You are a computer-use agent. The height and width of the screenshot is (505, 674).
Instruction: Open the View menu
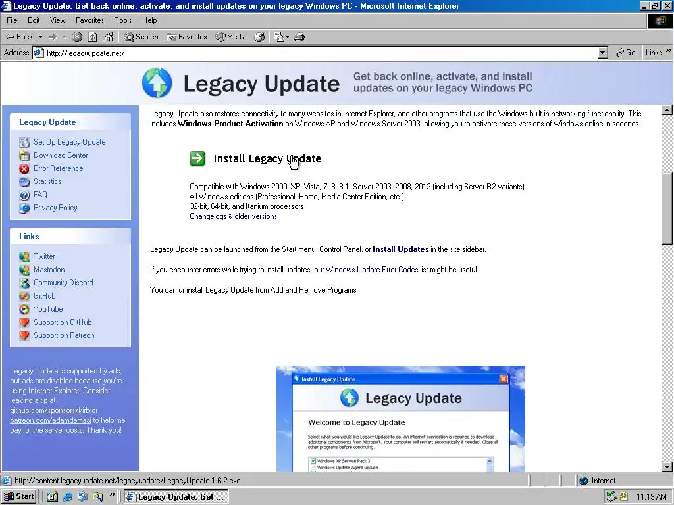point(58,20)
